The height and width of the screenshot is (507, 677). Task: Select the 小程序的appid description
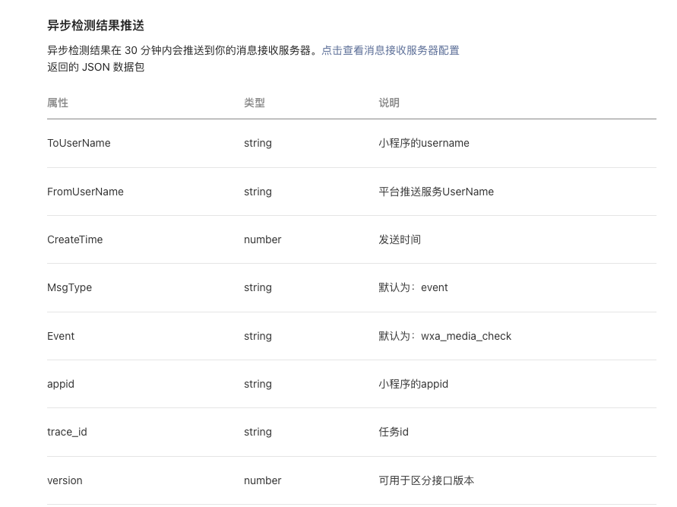tap(413, 384)
